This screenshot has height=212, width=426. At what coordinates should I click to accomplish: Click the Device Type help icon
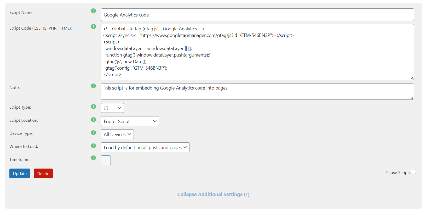click(x=93, y=133)
